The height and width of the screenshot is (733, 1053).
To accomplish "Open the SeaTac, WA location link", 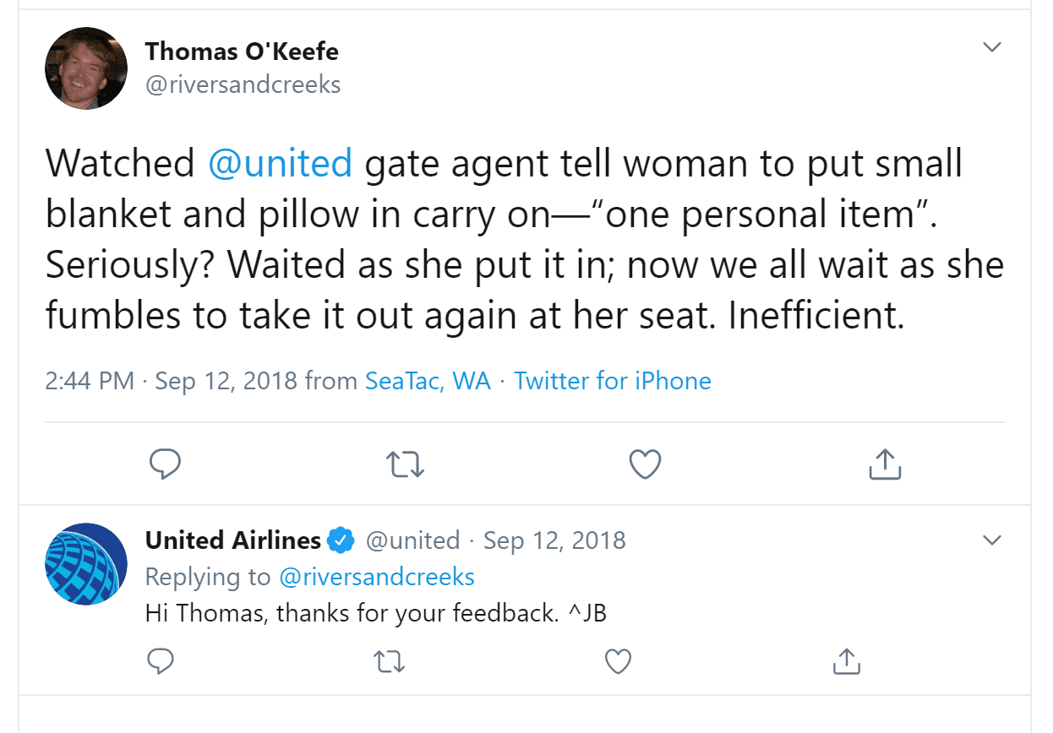I will click(428, 381).
